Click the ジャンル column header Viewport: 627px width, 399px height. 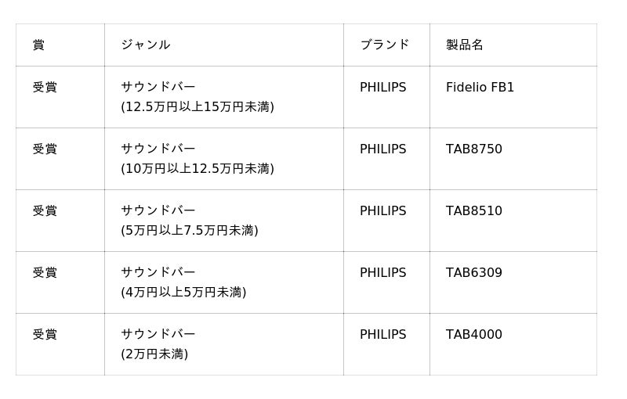[145, 45]
